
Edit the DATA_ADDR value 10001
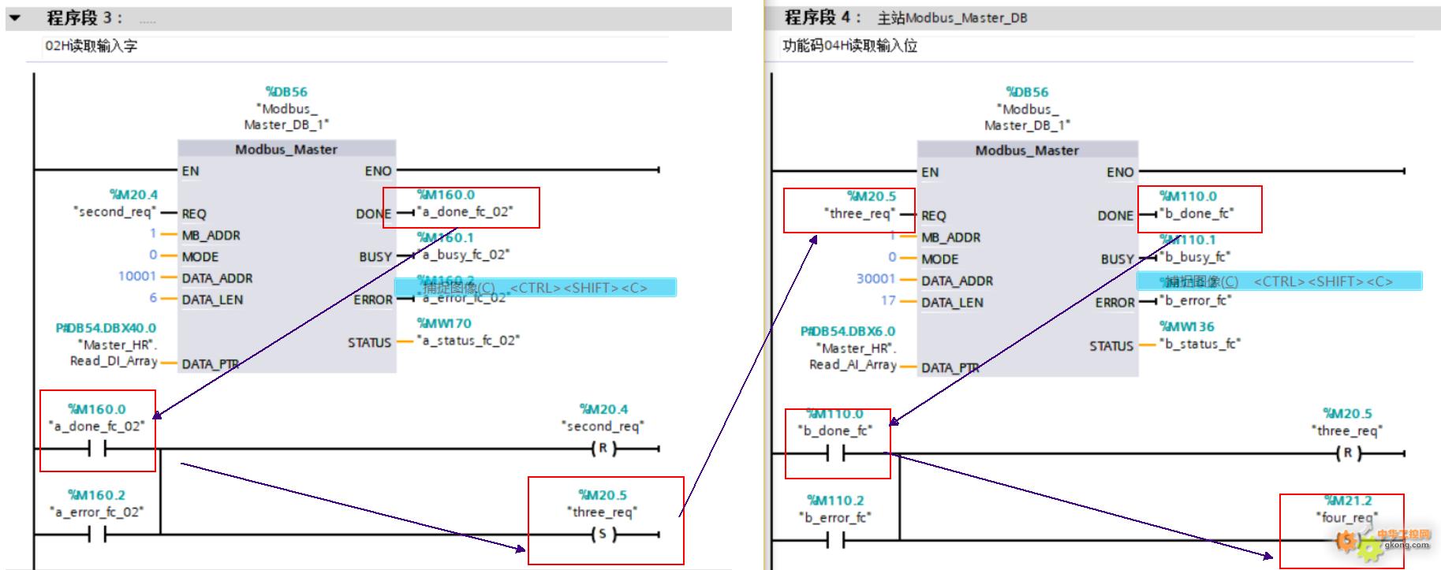click(137, 276)
